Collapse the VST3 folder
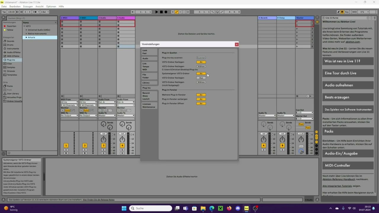Viewport: 379px width, 213px height. tap(24, 26)
